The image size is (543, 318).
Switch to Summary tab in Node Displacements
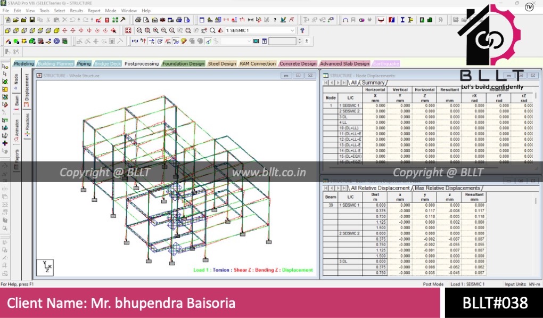point(373,83)
